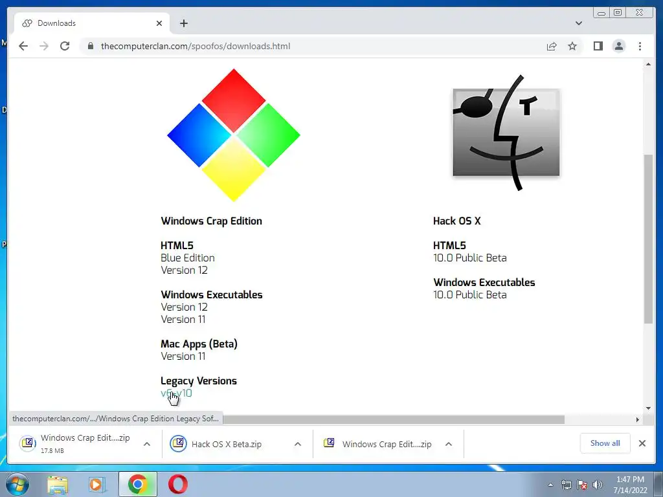Click the forward navigation arrow
The width and height of the screenshot is (663, 497).
44,46
